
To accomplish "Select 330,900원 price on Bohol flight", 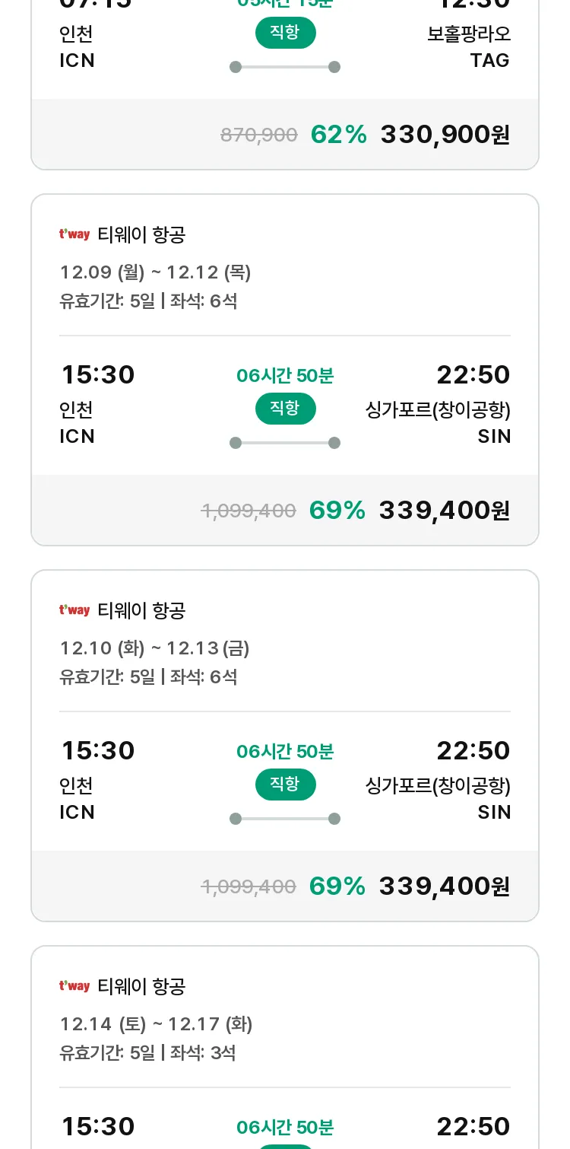I will tap(445, 135).
